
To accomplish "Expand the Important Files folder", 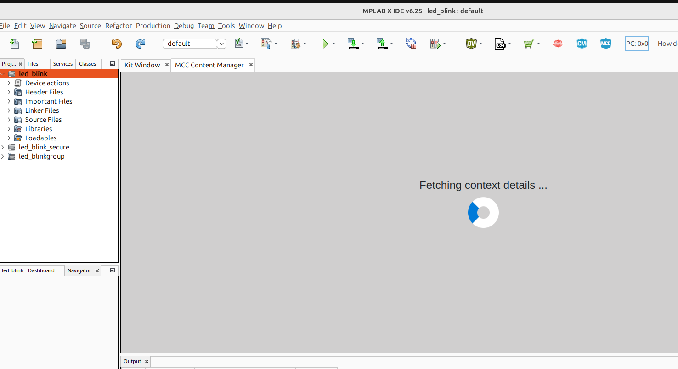I will tap(9, 101).
